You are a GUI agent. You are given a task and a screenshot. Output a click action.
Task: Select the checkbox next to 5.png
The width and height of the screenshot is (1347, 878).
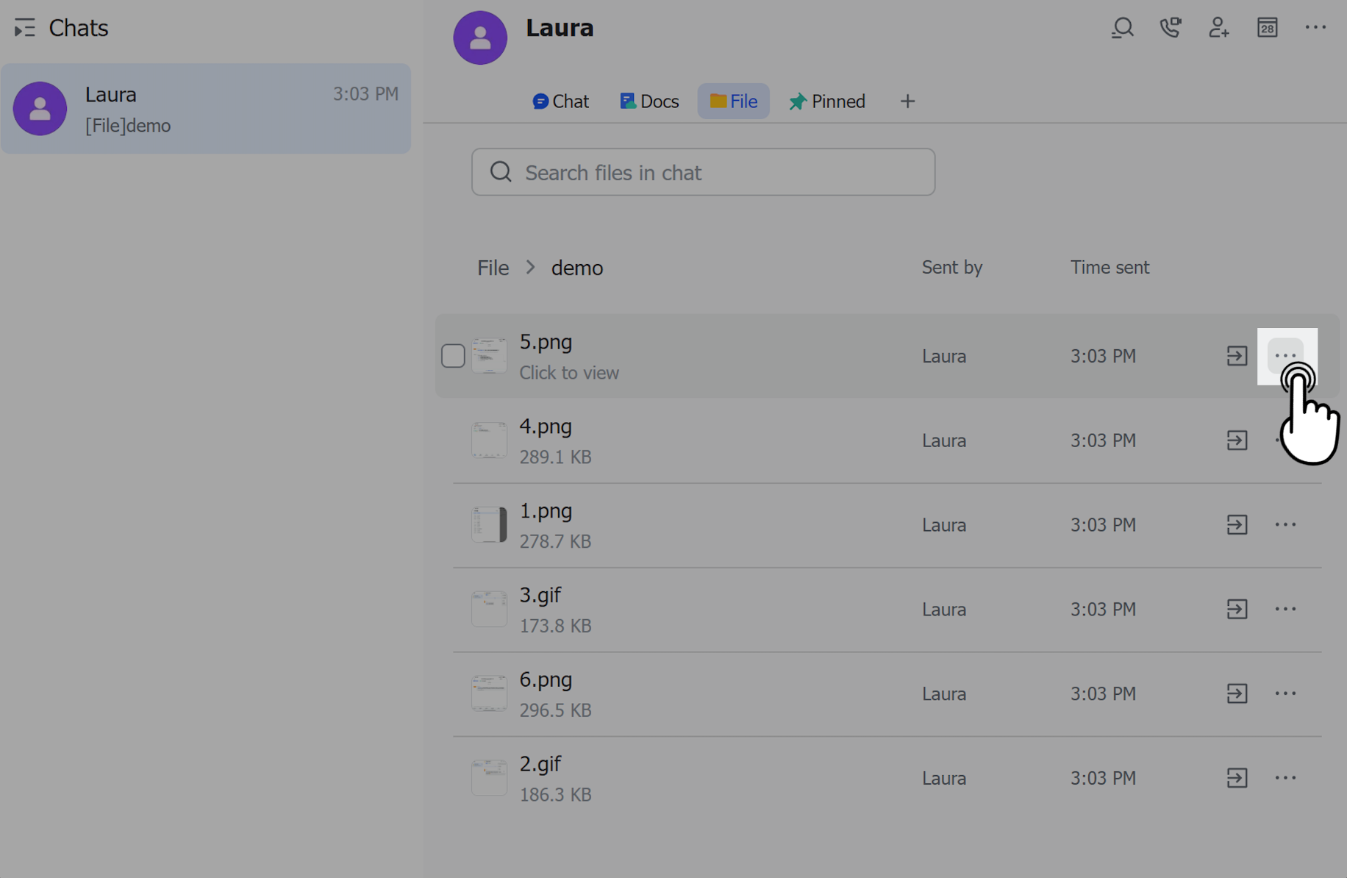[x=453, y=356]
